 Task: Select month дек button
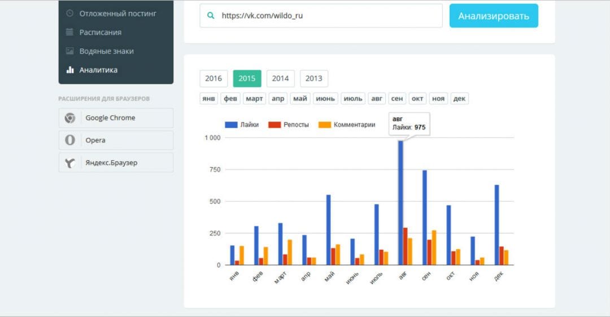459,98
